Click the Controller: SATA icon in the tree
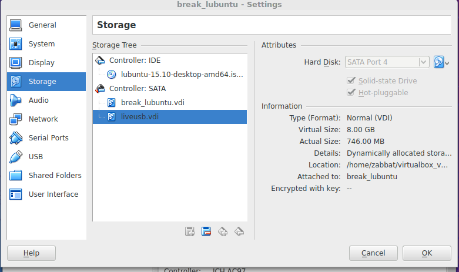459x272 pixels. tap(100, 88)
